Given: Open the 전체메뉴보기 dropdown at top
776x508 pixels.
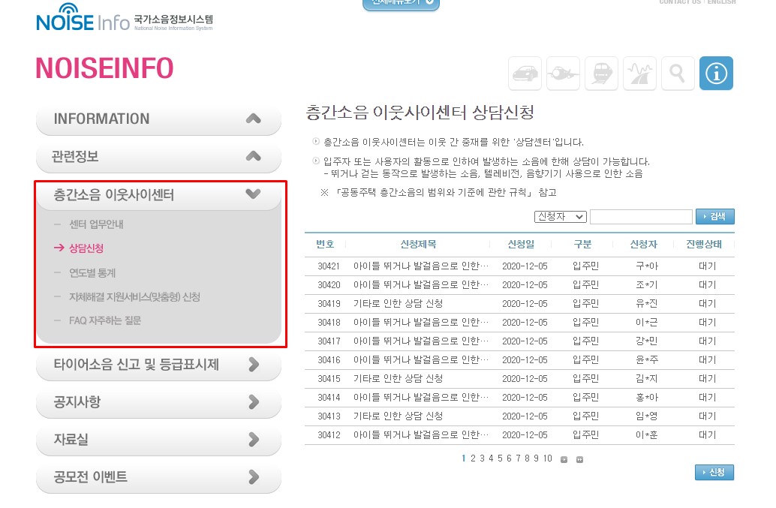Looking at the screenshot, I should point(401,4).
